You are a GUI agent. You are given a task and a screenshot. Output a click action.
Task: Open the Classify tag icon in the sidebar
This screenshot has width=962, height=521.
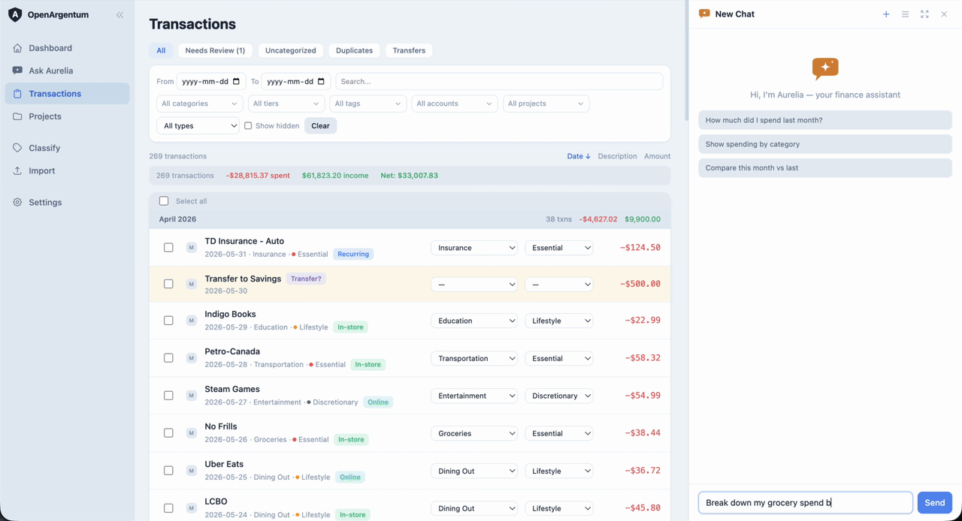[x=17, y=148]
